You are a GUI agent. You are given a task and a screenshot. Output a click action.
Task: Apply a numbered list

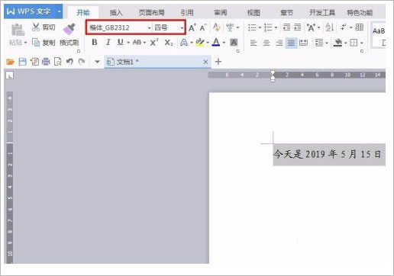click(268, 27)
